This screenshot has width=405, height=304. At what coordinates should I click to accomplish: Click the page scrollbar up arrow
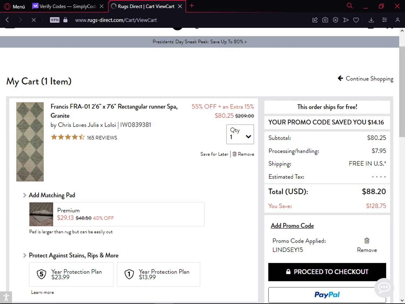click(x=402, y=31)
